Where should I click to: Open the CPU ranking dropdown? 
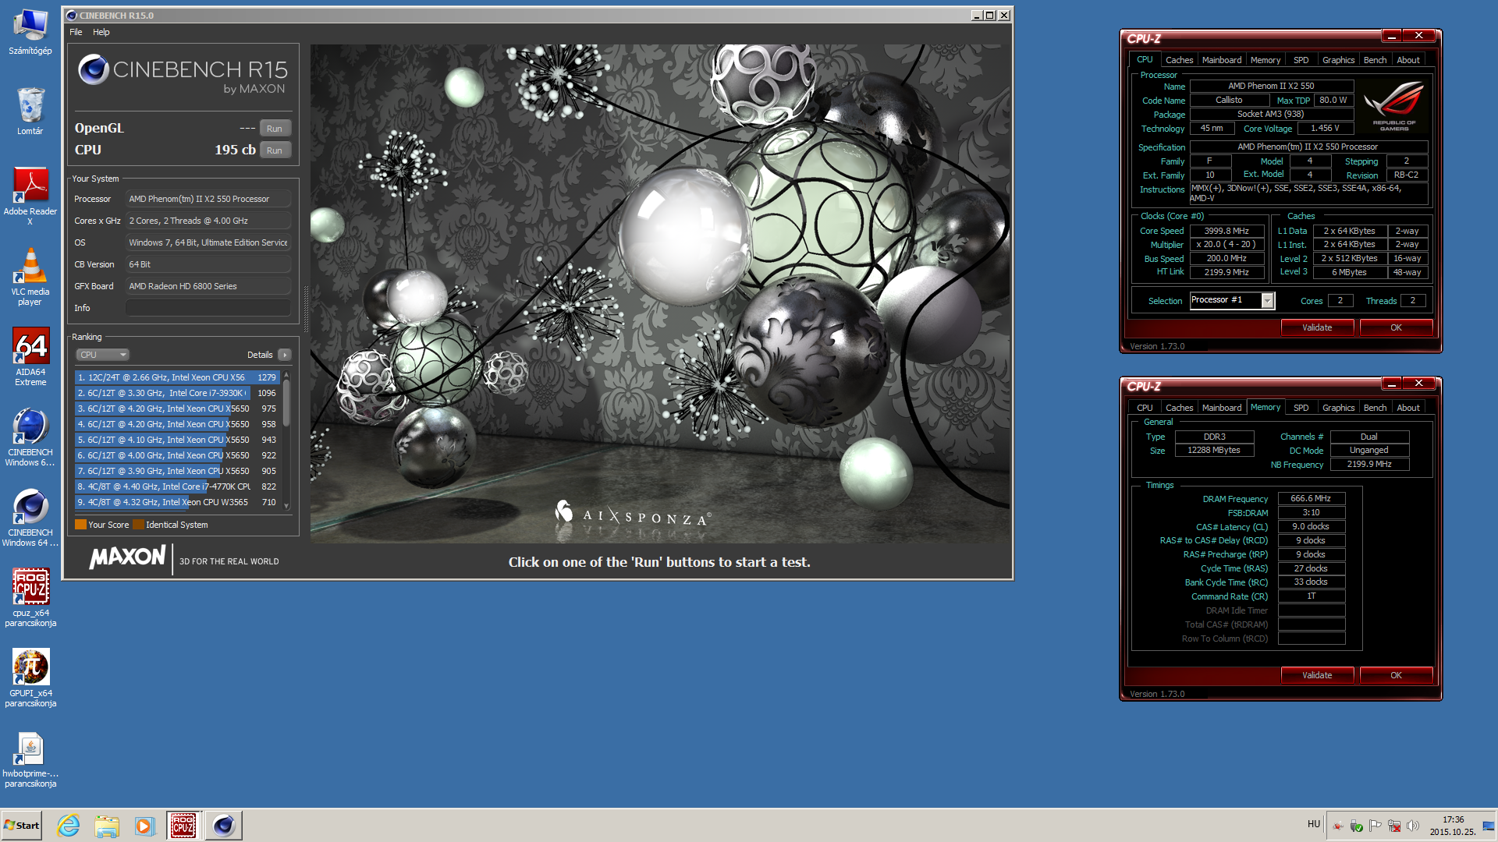(x=102, y=355)
